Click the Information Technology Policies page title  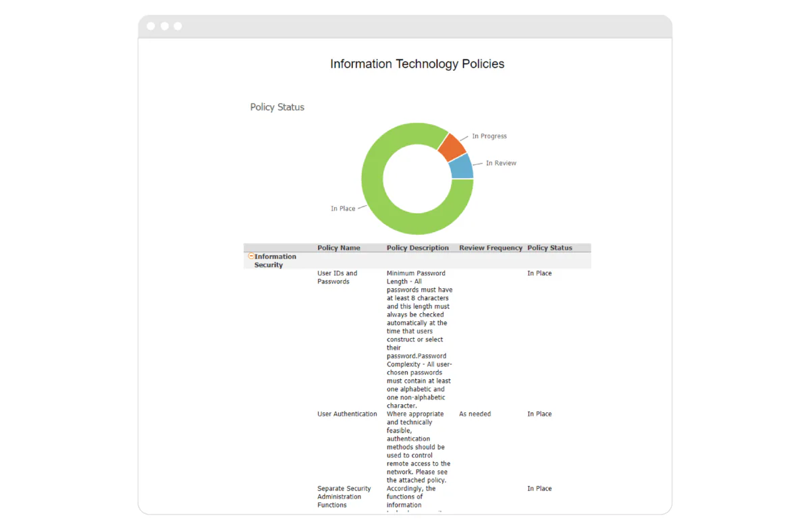[x=417, y=63]
